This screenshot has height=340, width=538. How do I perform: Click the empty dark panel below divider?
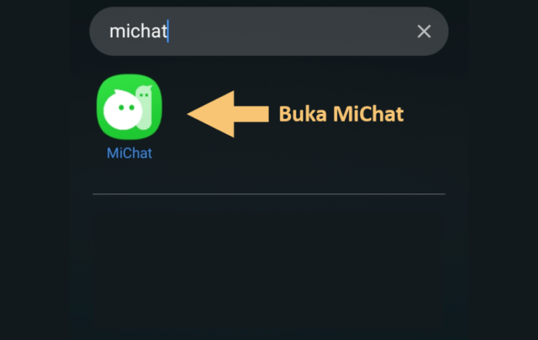click(x=268, y=271)
